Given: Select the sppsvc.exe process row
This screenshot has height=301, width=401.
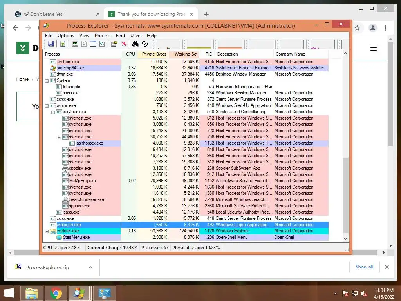Looking at the screenshot, I should pos(185,206).
